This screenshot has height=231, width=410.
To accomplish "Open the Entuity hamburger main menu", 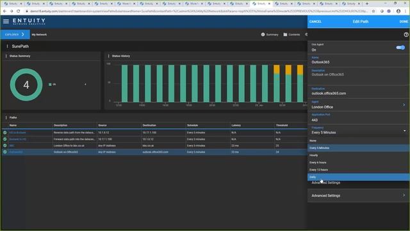I will 6,21.
